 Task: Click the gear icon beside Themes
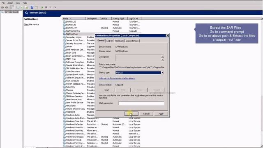coord(64,90)
